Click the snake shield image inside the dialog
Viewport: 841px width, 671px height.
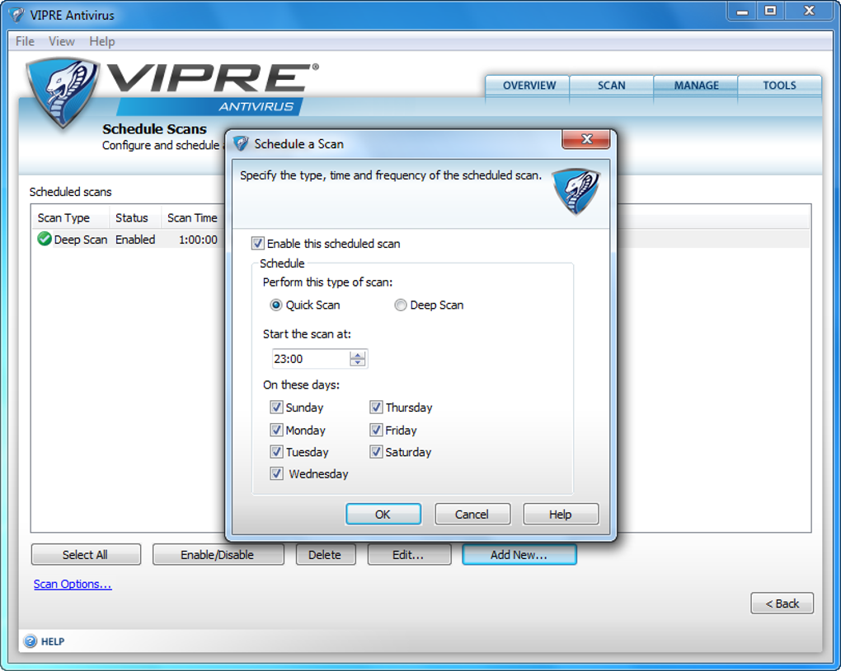[576, 191]
